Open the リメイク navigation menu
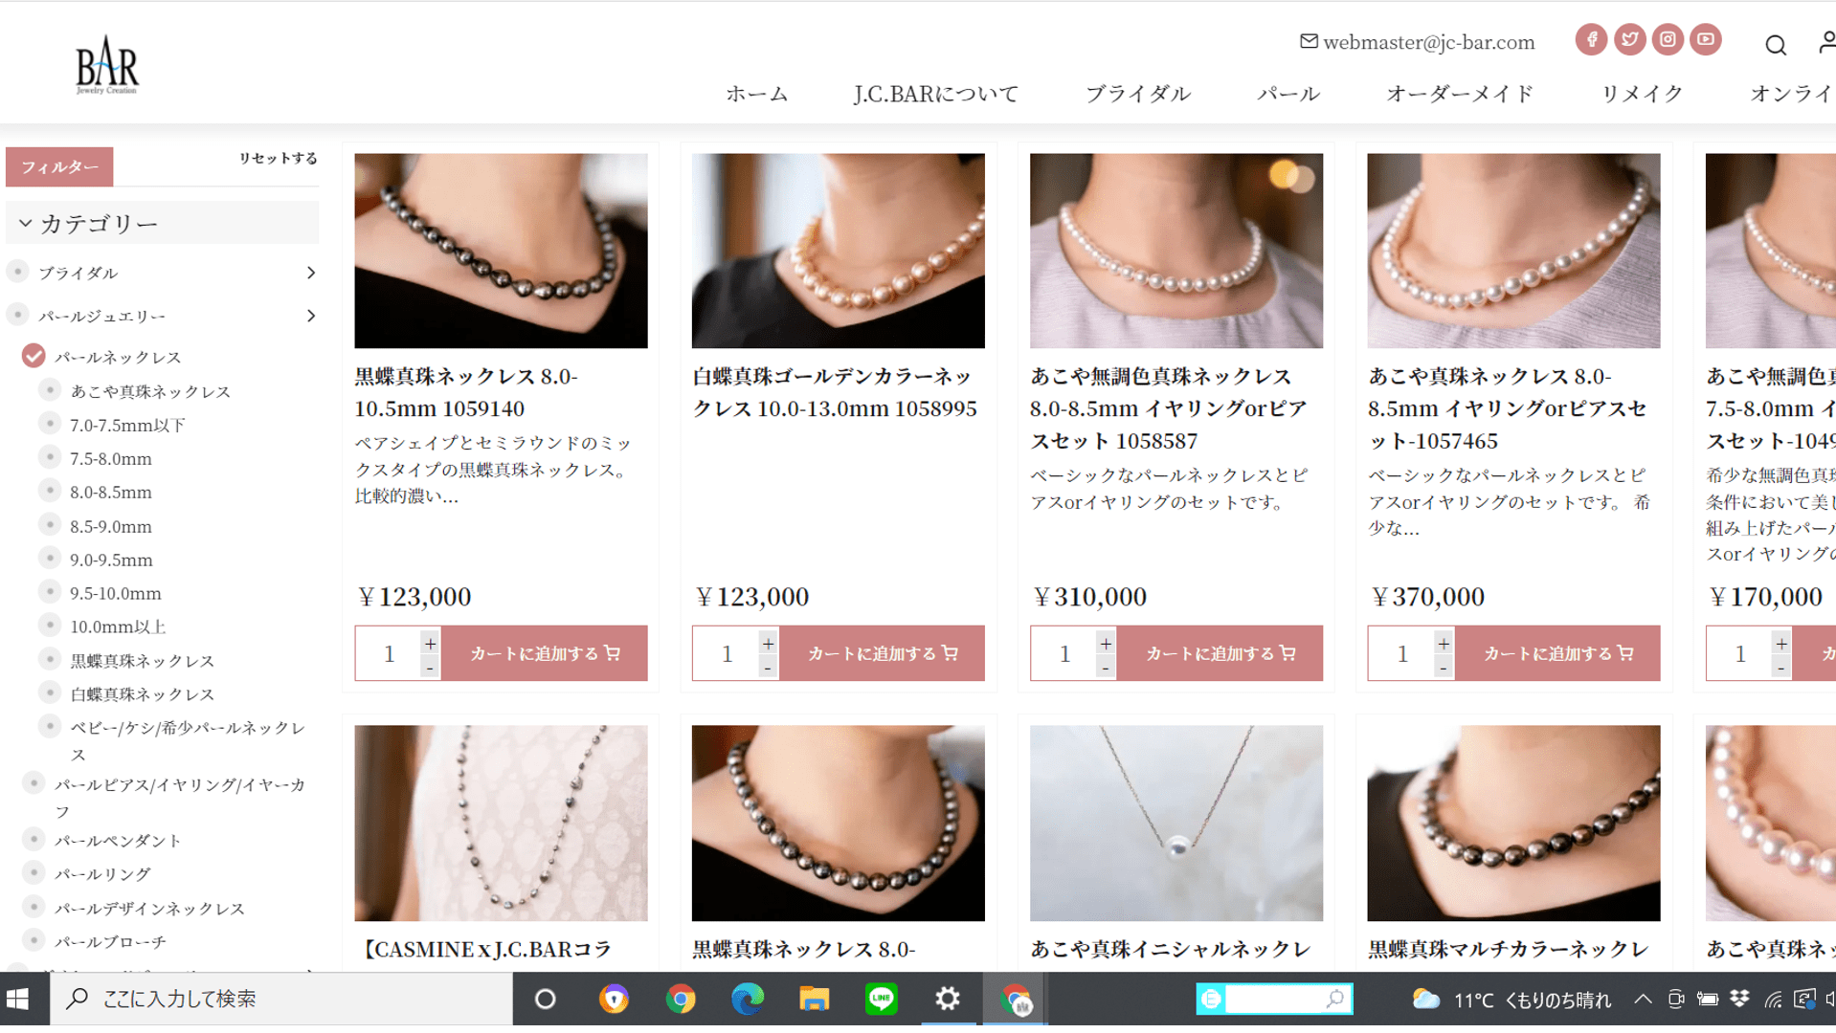1836x1033 pixels. [x=1642, y=94]
